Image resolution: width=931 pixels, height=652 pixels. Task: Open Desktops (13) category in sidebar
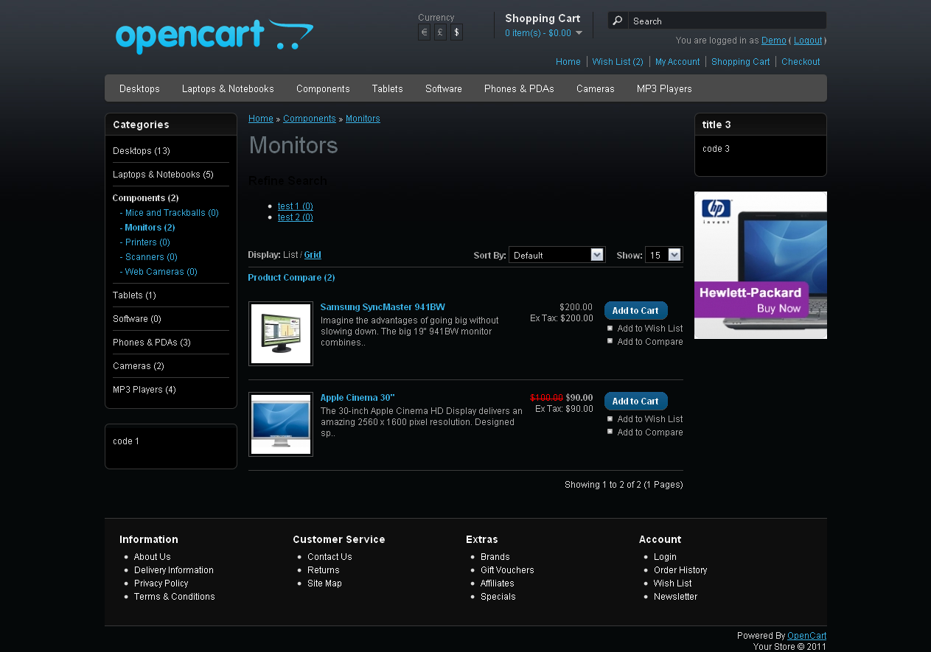142,151
